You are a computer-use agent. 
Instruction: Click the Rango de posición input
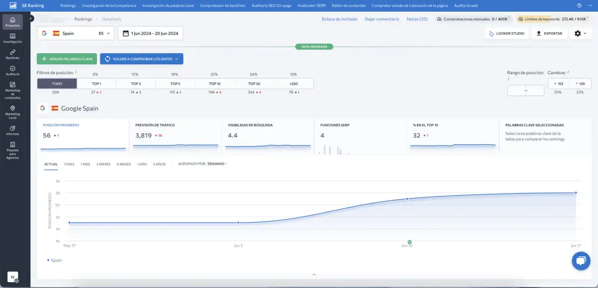(x=526, y=91)
